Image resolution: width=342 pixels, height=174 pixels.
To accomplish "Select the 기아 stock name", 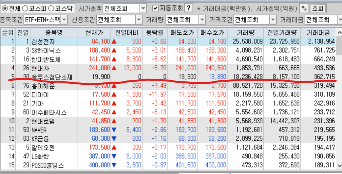I will point(38,104).
